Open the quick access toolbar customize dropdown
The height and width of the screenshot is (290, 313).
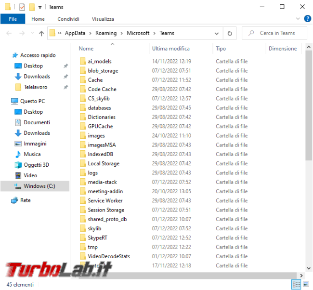point(40,7)
